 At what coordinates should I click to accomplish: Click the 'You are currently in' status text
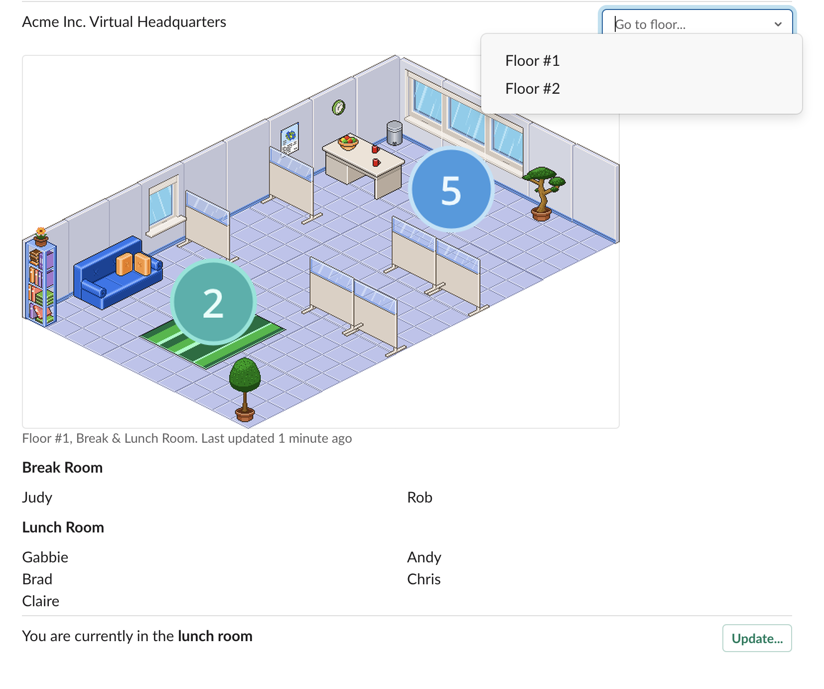point(137,636)
